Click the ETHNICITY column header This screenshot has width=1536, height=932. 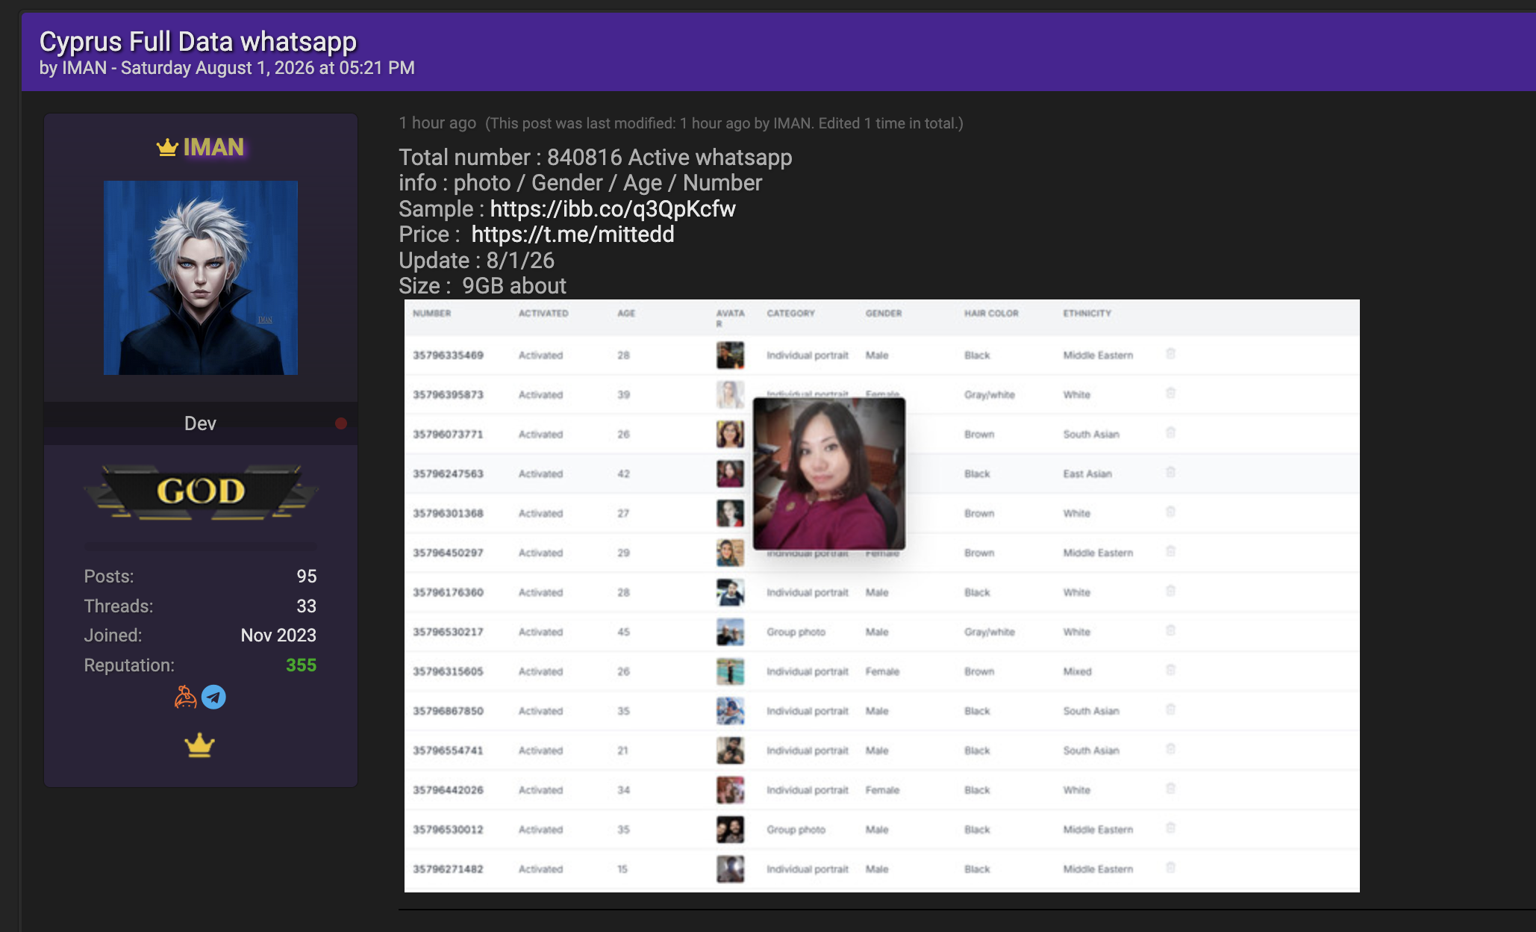pos(1087,314)
